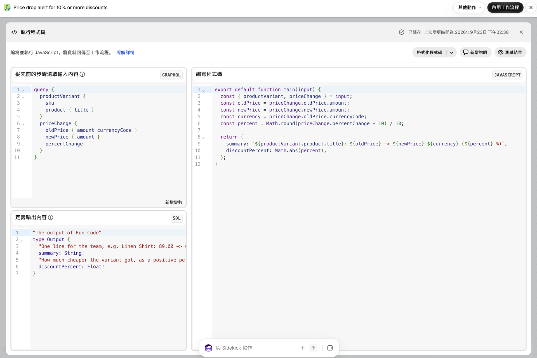Click the 'sku' field in GraphQL query
537x358 pixels.
pos(50,103)
